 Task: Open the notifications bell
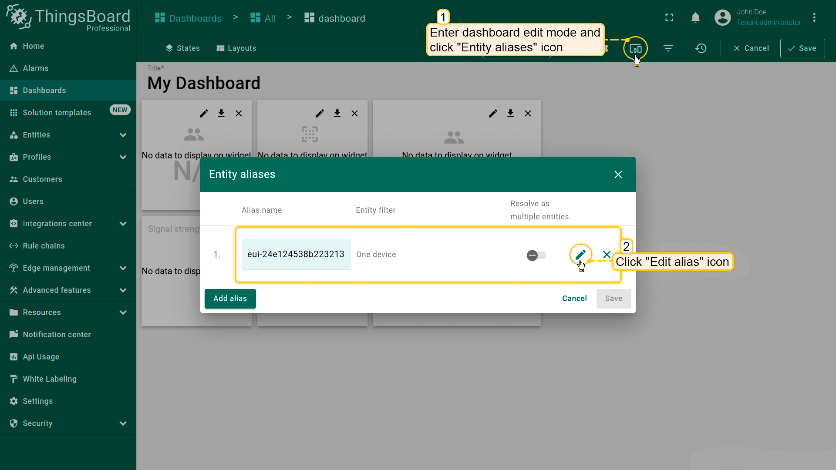coord(695,17)
